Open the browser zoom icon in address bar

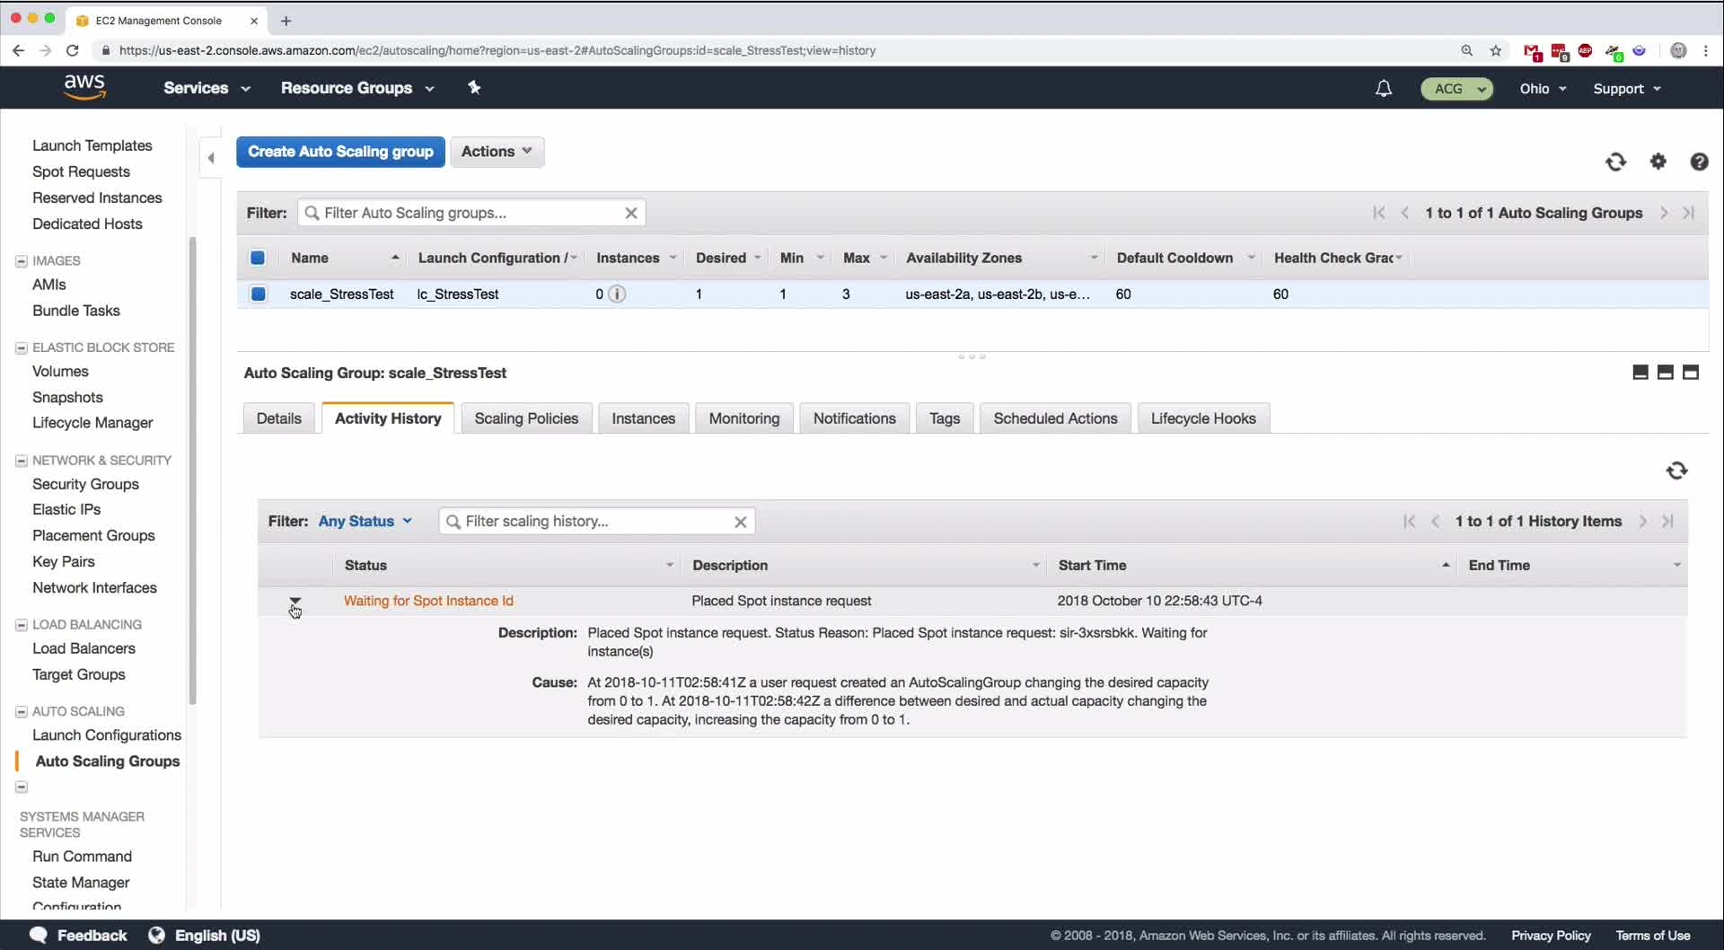pos(1467,50)
